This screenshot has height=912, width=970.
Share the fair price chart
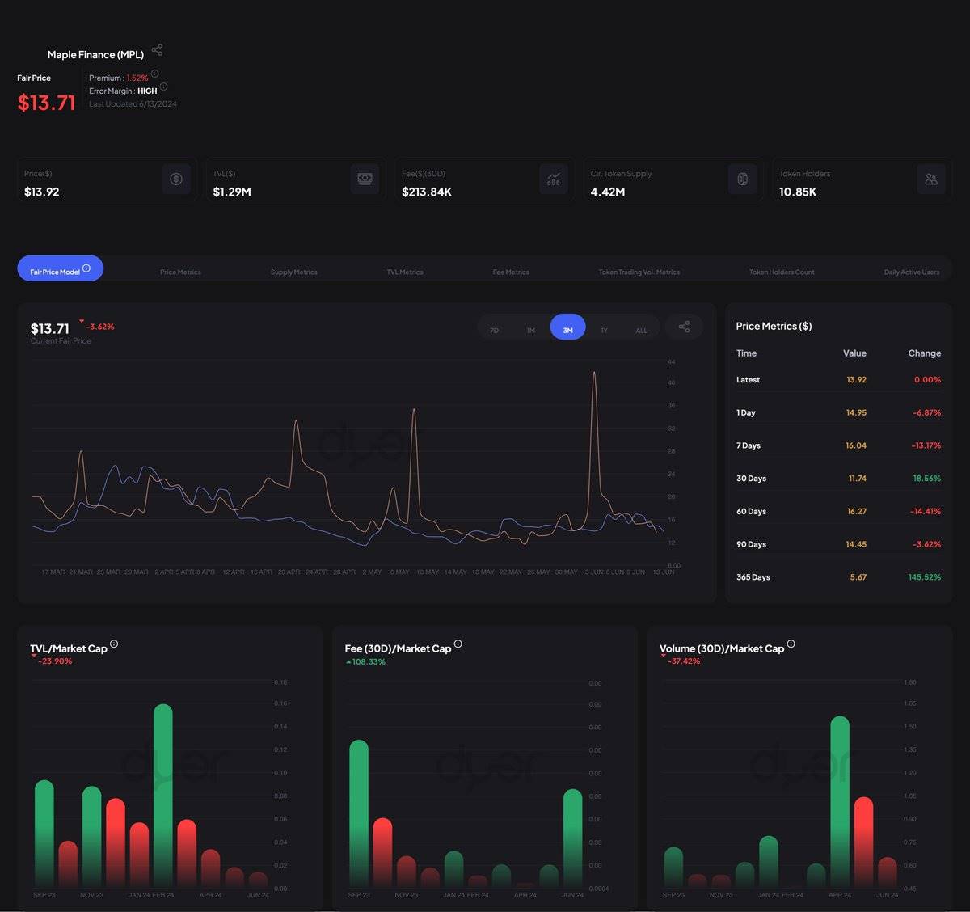pos(684,327)
